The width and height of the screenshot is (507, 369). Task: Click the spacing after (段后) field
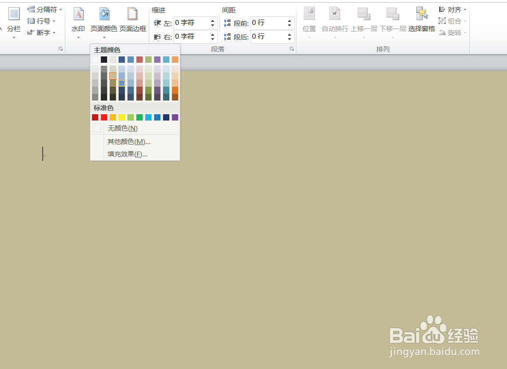pos(268,36)
